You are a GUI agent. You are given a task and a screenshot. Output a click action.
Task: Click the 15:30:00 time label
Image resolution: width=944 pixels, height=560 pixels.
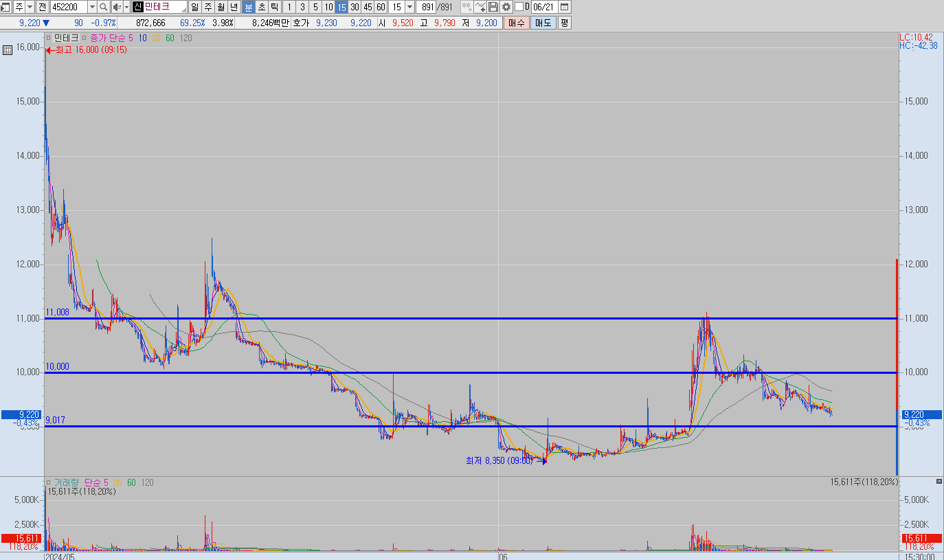click(921, 557)
